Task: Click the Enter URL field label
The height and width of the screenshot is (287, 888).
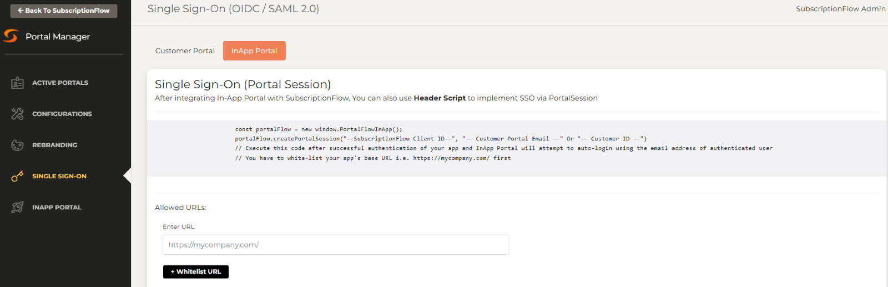Action: [179, 227]
